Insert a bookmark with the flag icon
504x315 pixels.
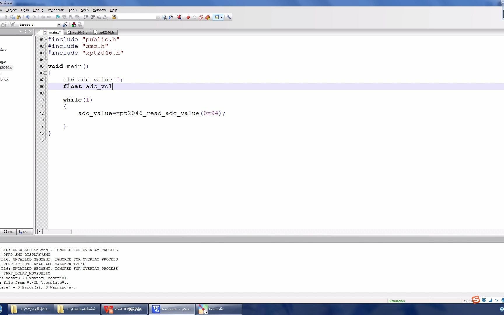pyautogui.click(x=58, y=17)
